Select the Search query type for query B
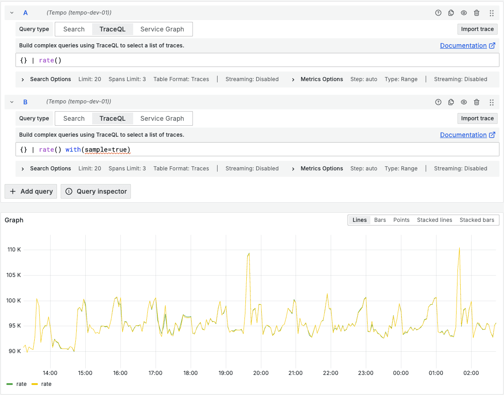Screen dimensions: 504x395 (x=73, y=118)
